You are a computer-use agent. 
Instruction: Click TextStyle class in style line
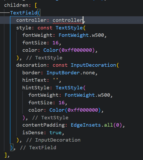[69, 28]
